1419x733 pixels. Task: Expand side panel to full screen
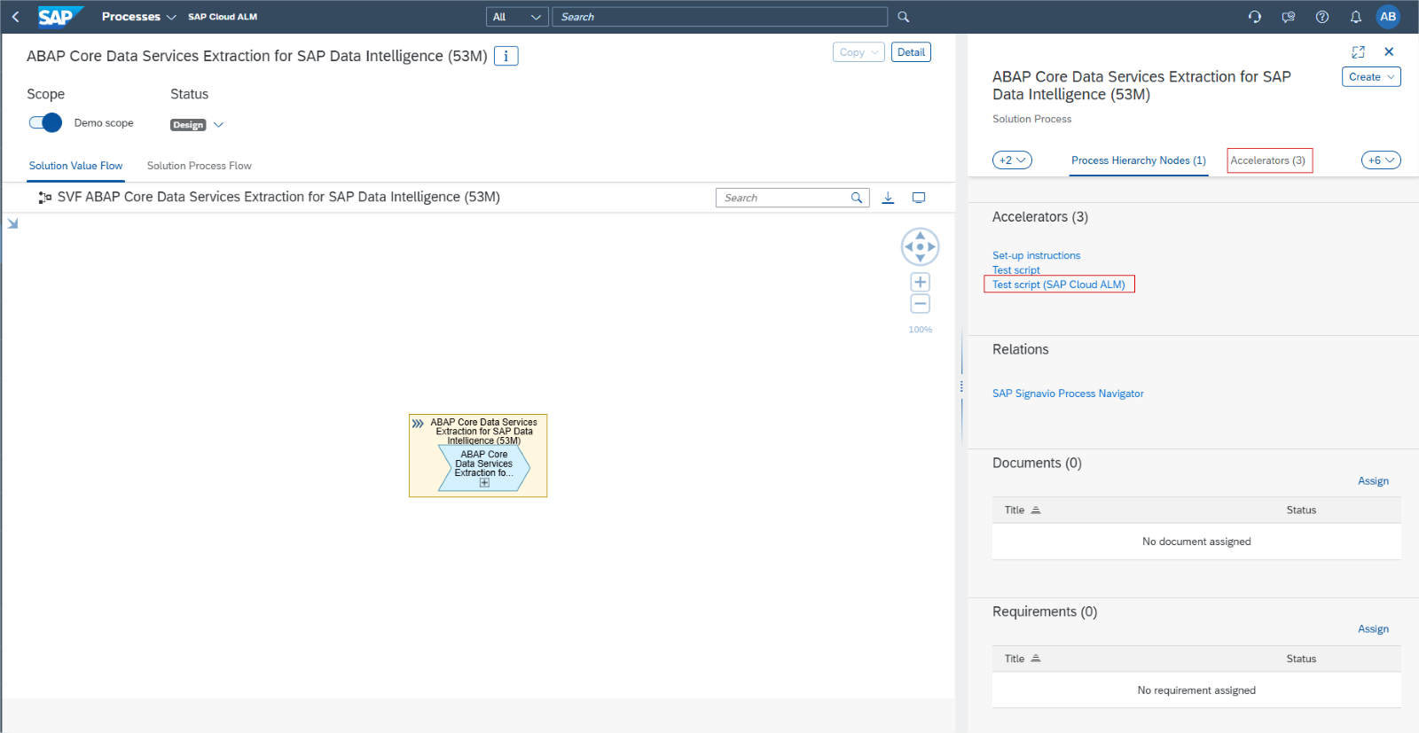coord(1358,52)
